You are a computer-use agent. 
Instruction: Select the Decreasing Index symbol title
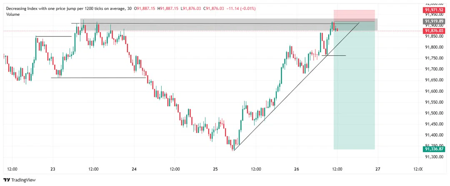[65, 9]
